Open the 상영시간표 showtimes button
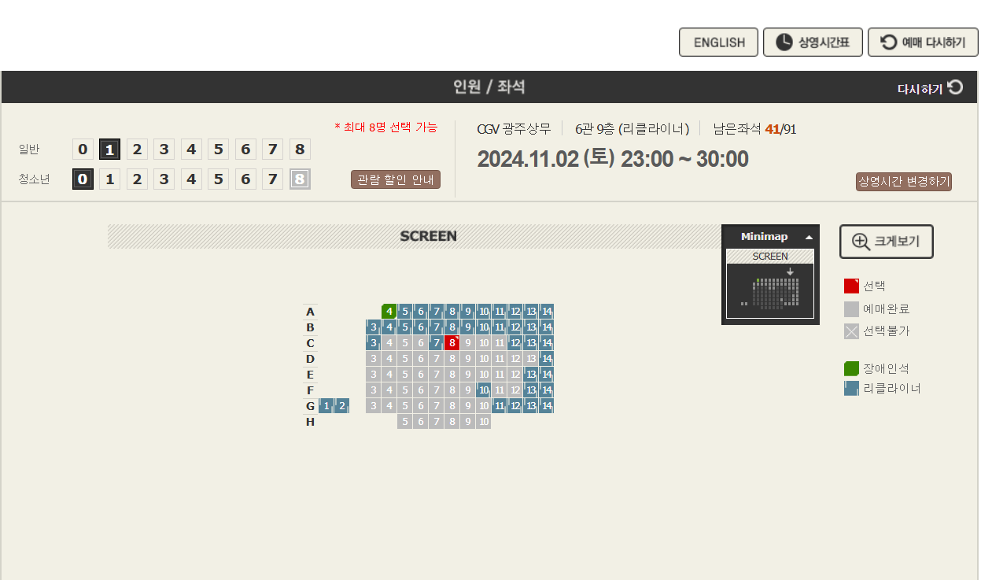The width and height of the screenshot is (981, 580). tap(813, 42)
